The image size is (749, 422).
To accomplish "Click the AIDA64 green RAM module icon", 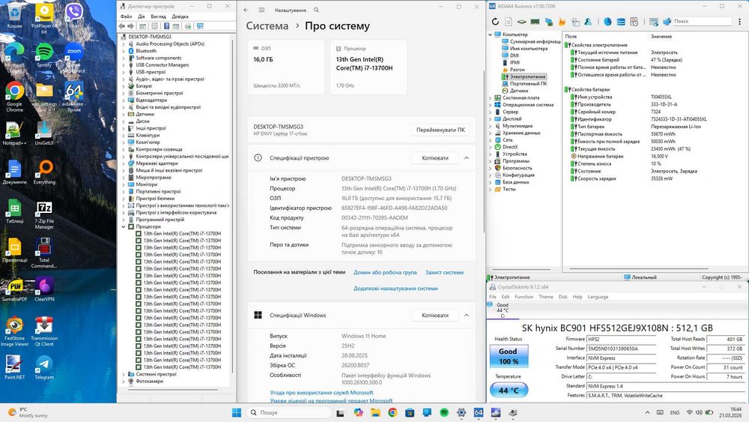I will [535, 22].
